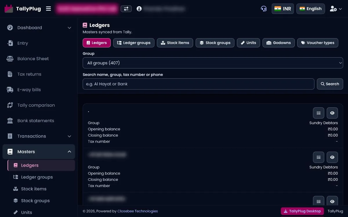Open the INR currency selector
This screenshot has height=217, width=348.
click(283, 9)
